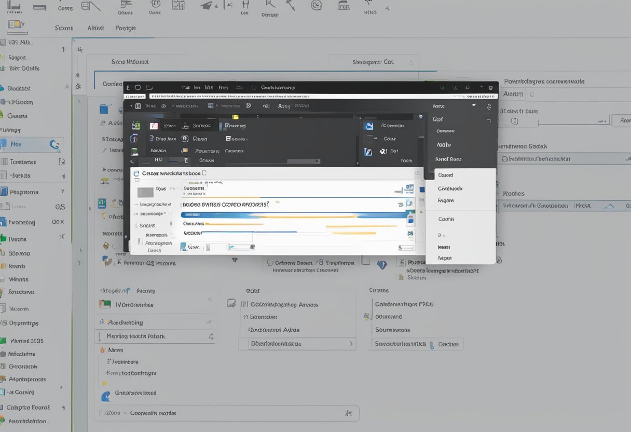Click the pink icon next to the green icon
Screen dimensions: 631x432
(x=154, y=126)
